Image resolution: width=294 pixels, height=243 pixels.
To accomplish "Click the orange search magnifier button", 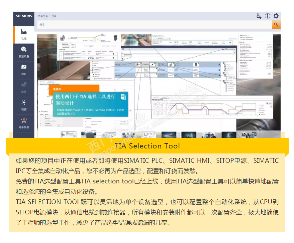I will point(276,25).
